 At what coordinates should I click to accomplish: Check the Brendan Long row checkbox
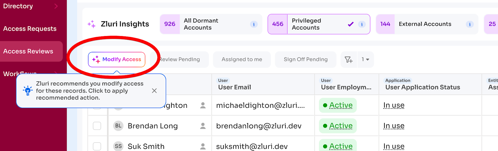coord(97,126)
